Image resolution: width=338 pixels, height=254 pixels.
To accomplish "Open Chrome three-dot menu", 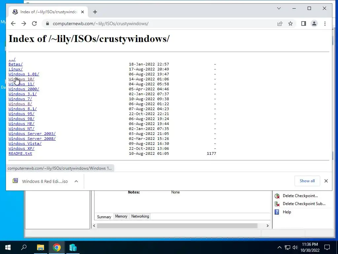I will pos(325,23).
